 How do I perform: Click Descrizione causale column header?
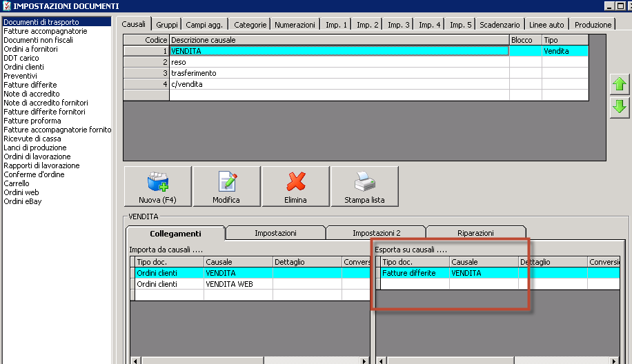click(x=339, y=40)
